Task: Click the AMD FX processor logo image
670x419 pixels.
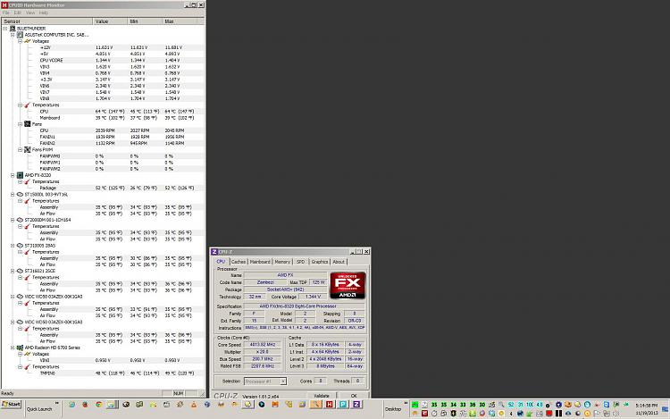Action: pyautogui.click(x=348, y=285)
